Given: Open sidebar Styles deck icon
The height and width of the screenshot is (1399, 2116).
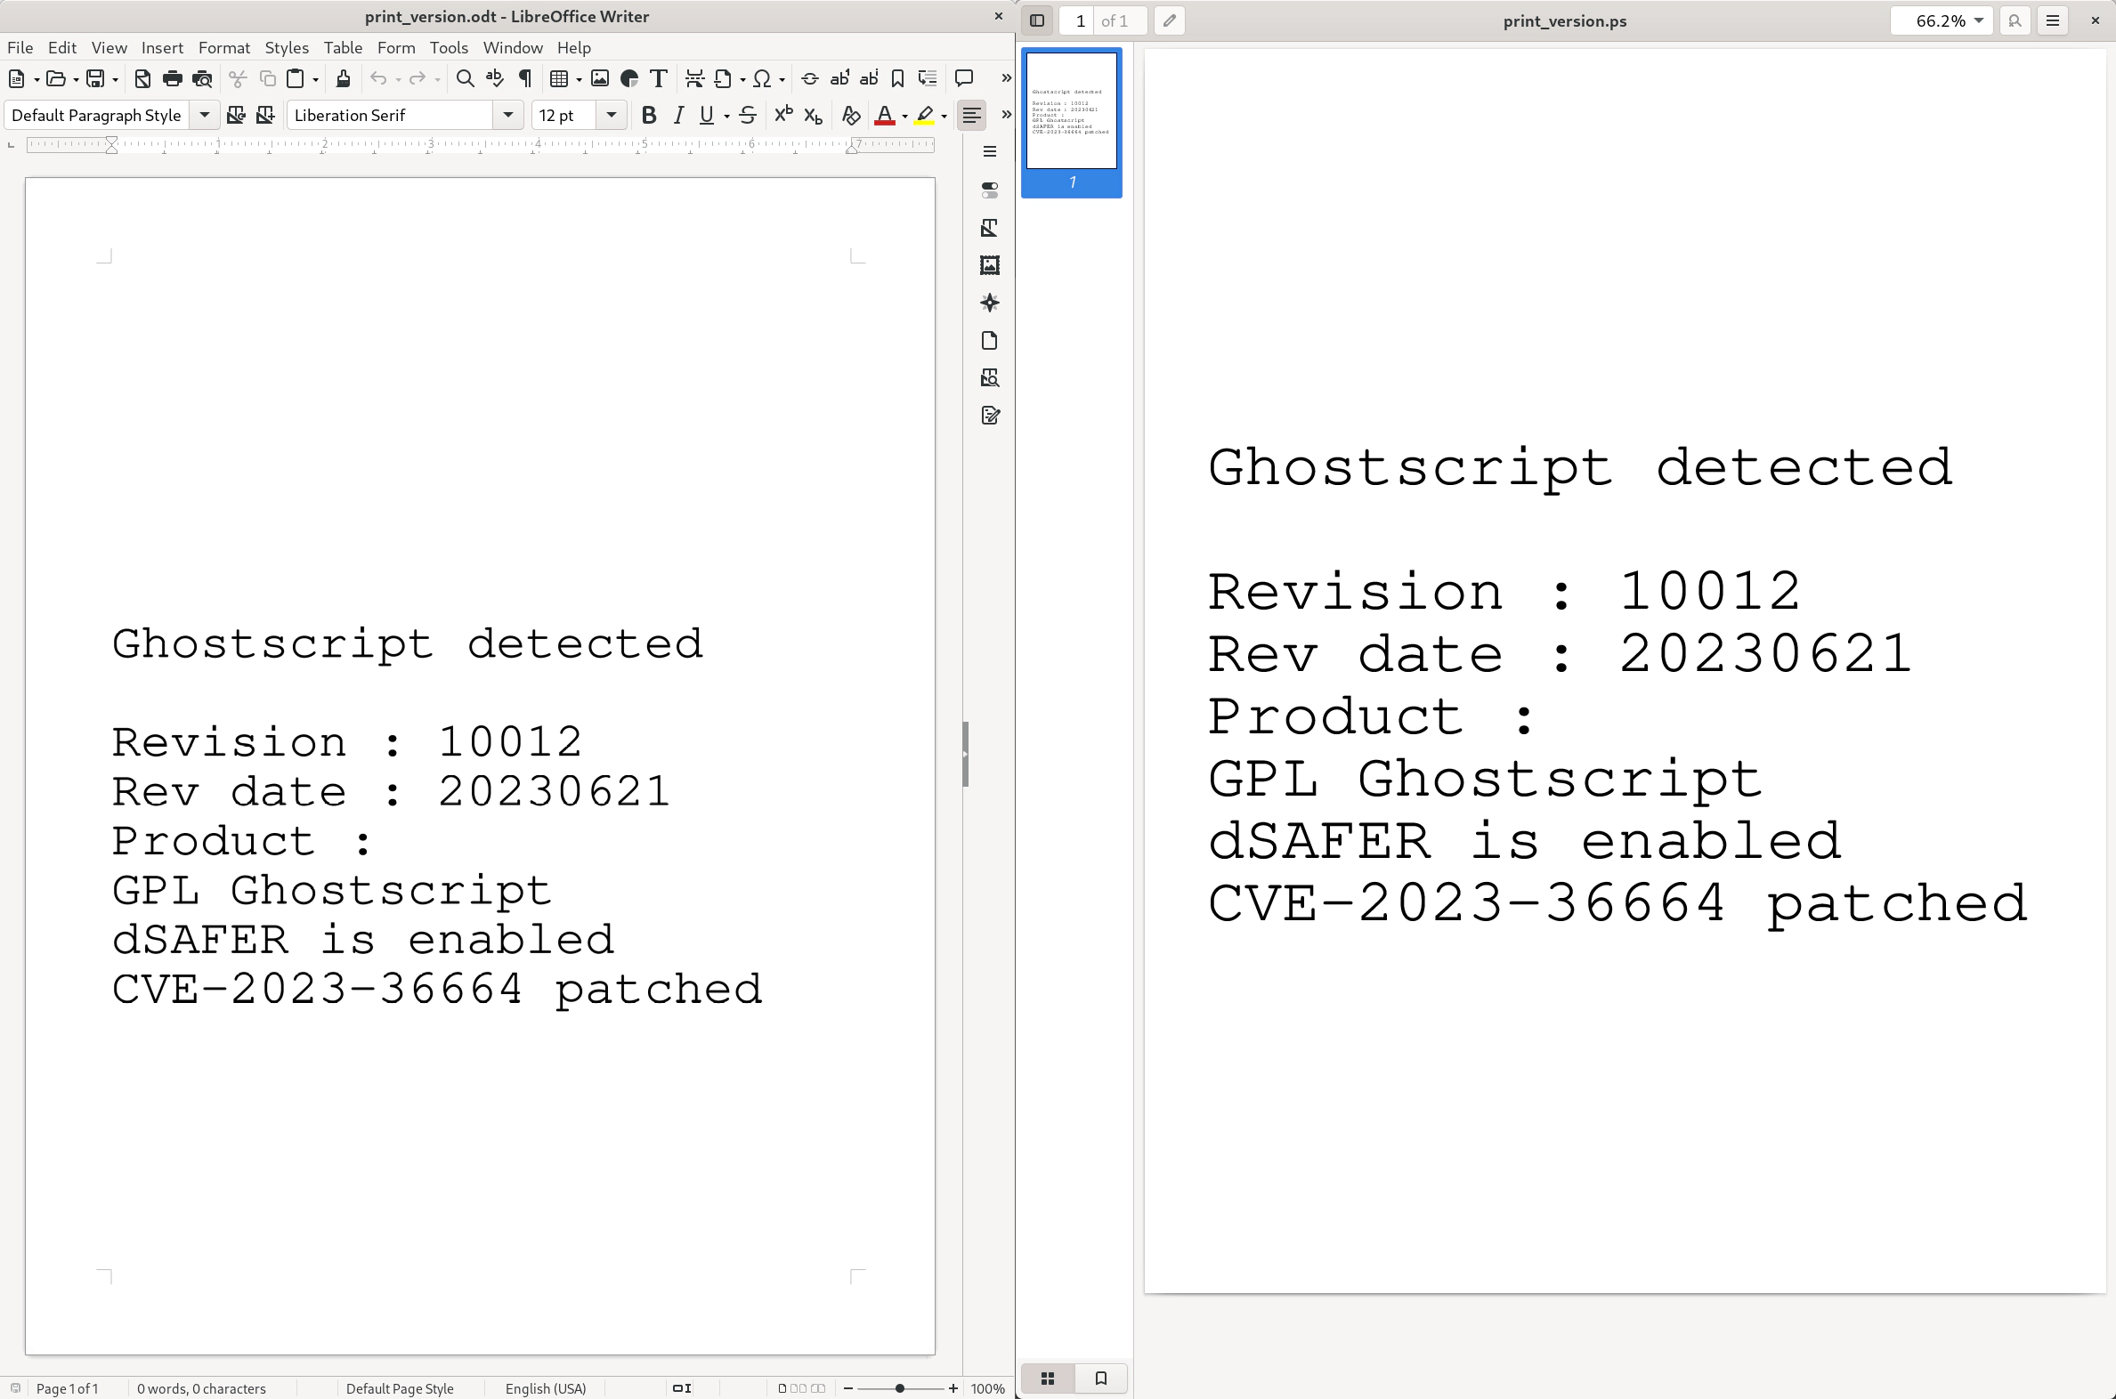Looking at the screenshot, I should coord(990,229).
